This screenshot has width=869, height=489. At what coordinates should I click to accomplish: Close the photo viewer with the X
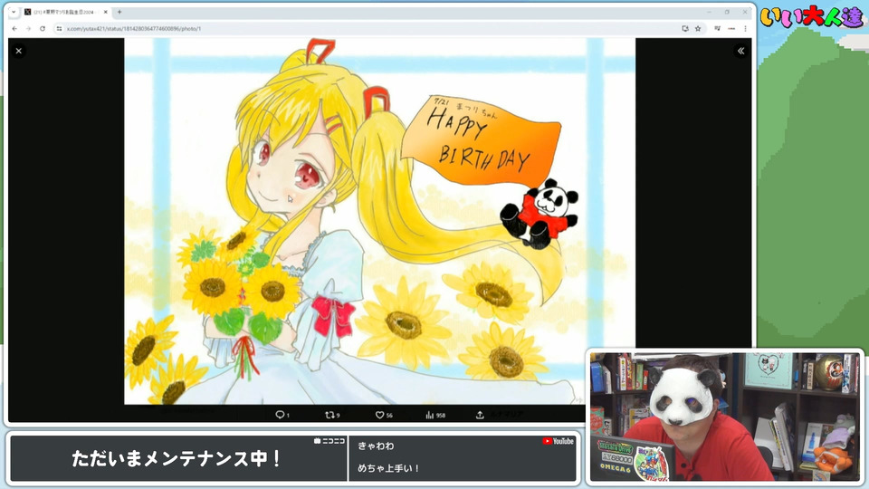pos(19,51)
